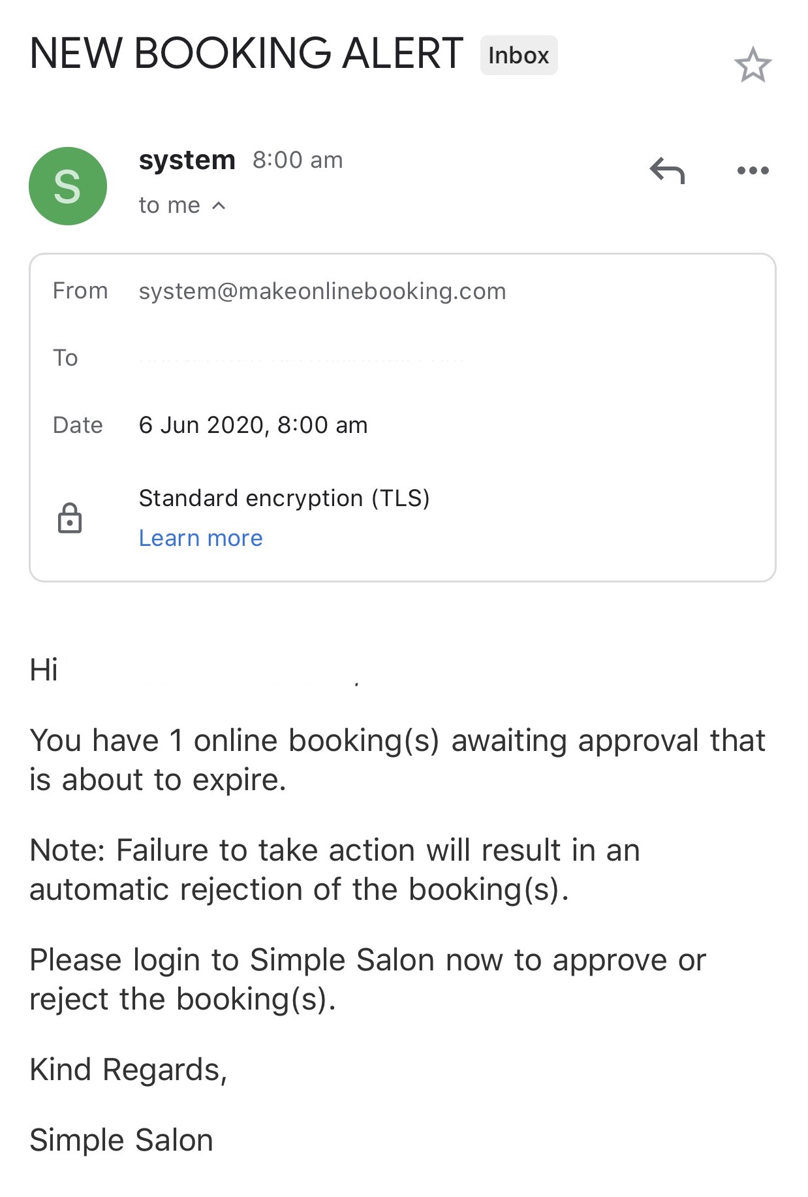Tap the reply arrow icon
808x1197 pixels.
[667, 170]
